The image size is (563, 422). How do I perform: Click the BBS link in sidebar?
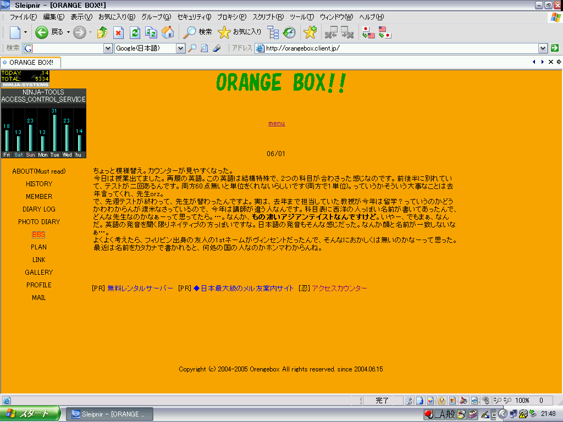pos(38,235)
